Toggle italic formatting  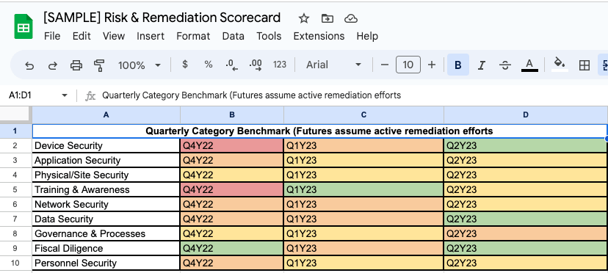(x=481, y=65)
